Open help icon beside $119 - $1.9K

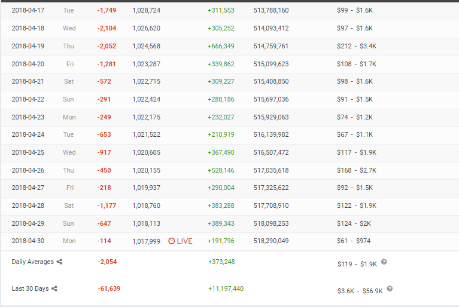384,262
